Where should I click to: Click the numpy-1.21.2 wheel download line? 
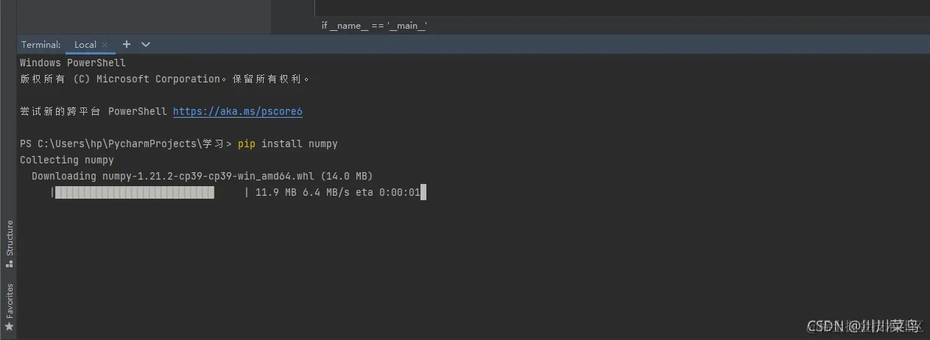pos(202,176)
